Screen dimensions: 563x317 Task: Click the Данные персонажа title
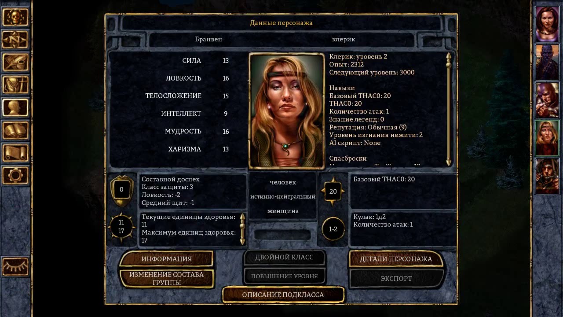click(x=281, y=23)
